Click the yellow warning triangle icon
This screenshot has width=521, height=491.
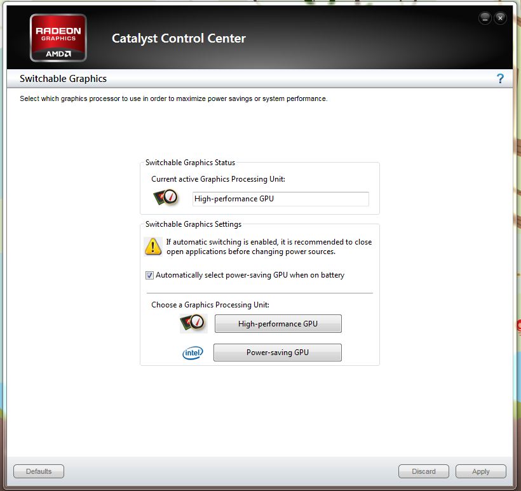tap(153, 247)
